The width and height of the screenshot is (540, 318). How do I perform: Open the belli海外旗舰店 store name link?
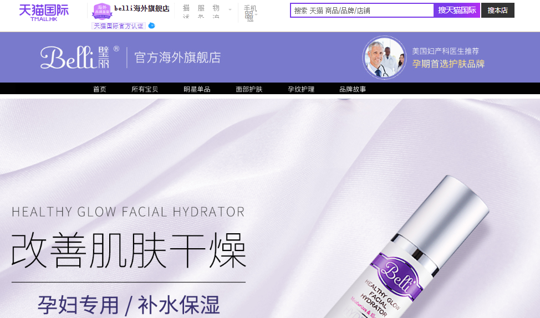coord(142,9)
